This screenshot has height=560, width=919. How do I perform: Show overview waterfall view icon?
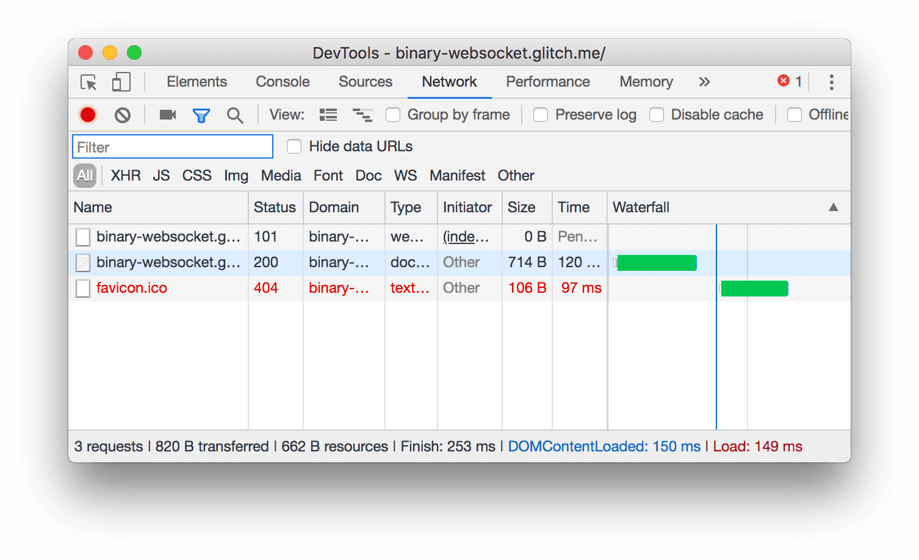(362, 115)
